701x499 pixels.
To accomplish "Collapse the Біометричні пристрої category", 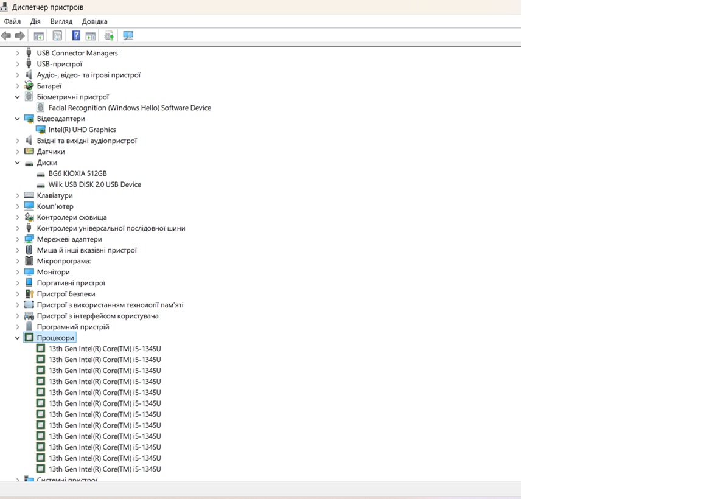I will pyautogui.click(x=18, y=97).
